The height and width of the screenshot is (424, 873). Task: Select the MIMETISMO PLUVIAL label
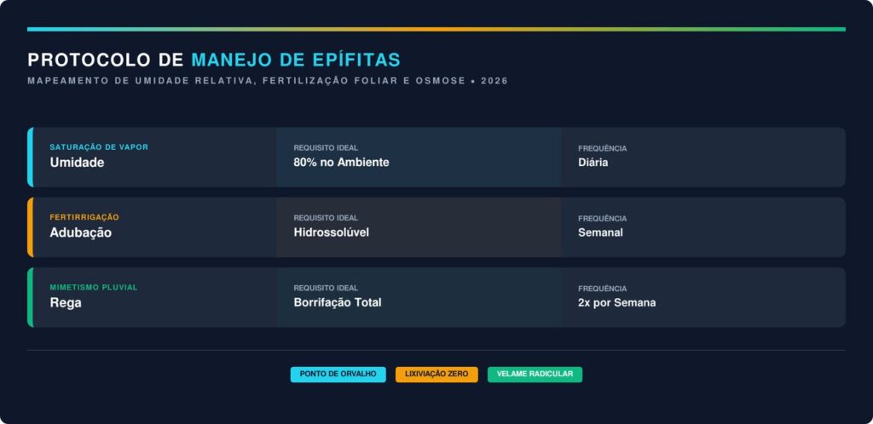(93, 287)
